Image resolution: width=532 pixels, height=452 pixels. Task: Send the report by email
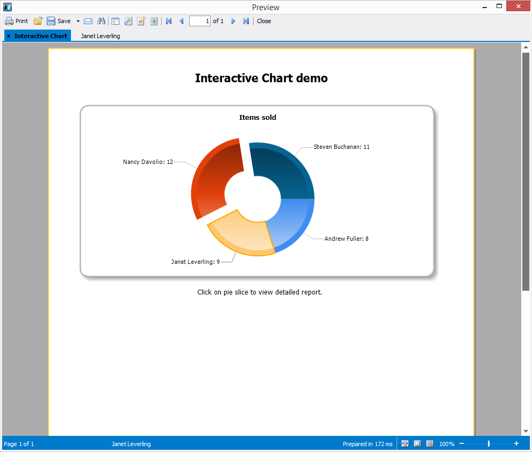click(x=88, y=21)
